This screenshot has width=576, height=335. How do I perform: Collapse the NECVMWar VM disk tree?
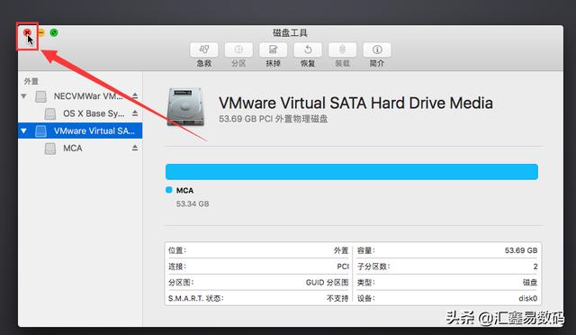tap(24, 96)
